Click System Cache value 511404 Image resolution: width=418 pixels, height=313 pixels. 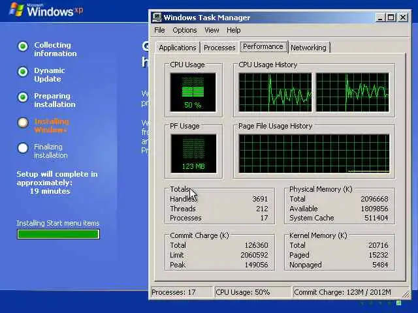pos(376,218)
